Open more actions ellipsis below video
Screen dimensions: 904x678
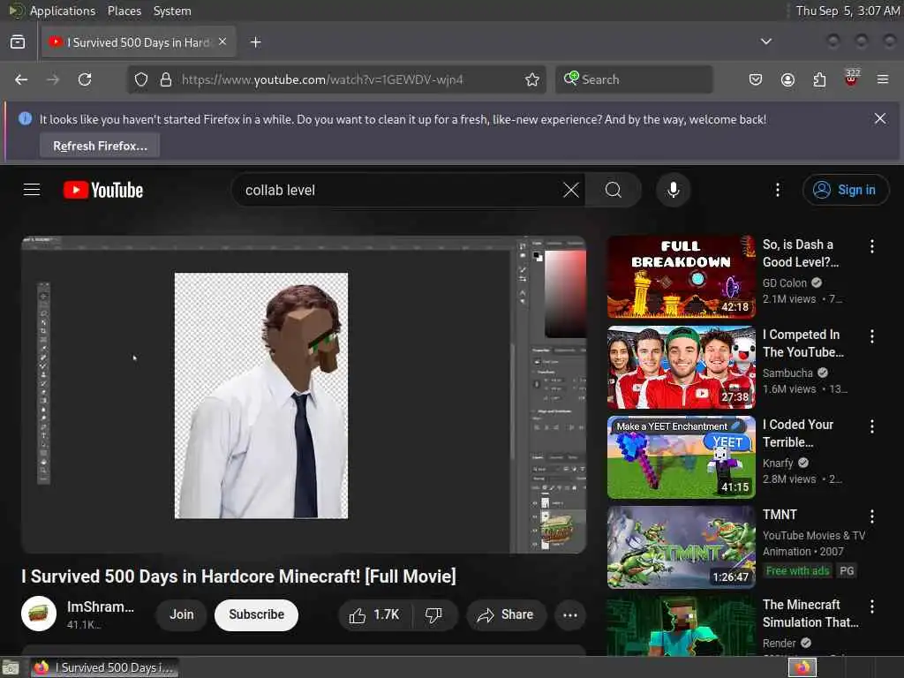pyautogui.click(x=569, y=614)
